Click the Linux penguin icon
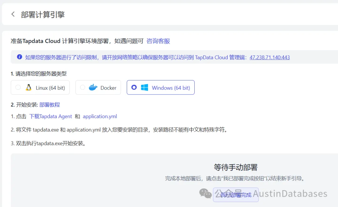Screen dimensions: 338x207 click(28, 88)
